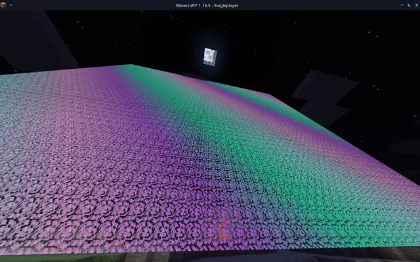Image resolution: width=420 pixels, height=262 pixels.
Task: Click the dash button beside the window icon
Action: [x=10, y=5]
